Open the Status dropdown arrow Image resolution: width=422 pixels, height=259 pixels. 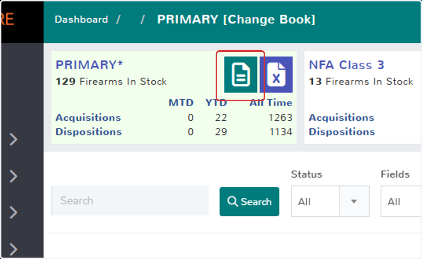pos(354,202)
